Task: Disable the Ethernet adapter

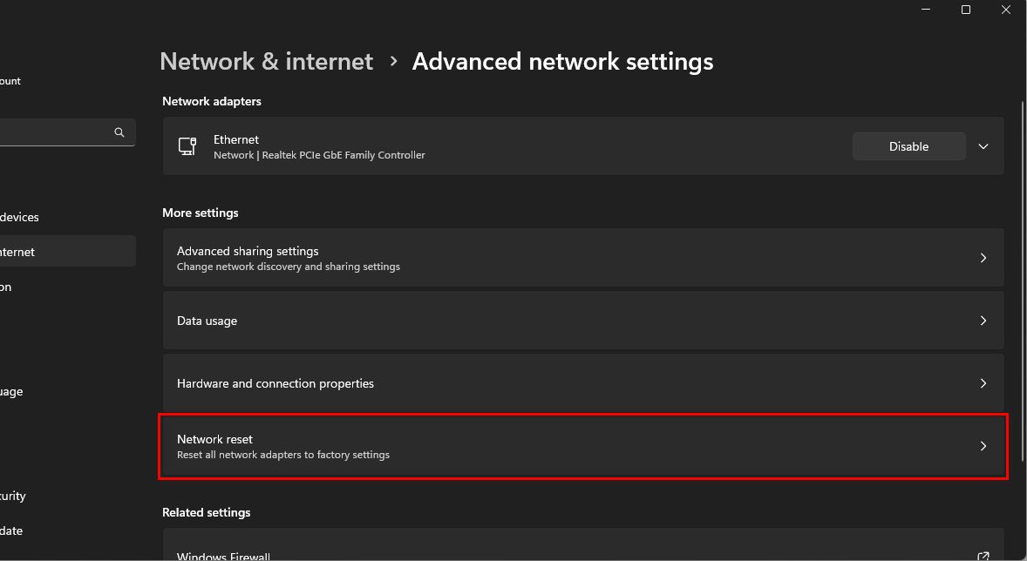Action: point(908,146)
